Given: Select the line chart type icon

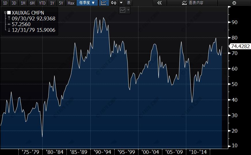Looking at the screenshot, I should click(104, 3).
